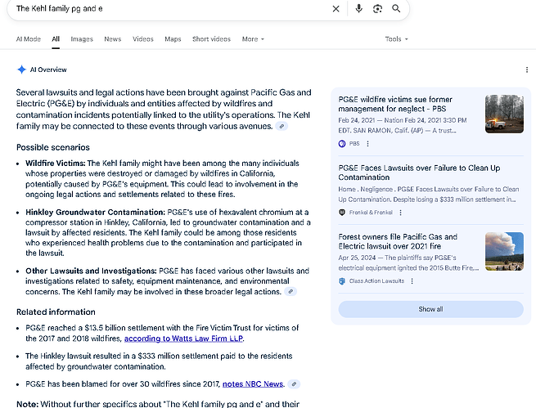The width and height of the screenshot is (536, 408).
Task: Open source link chip after 'notes NBC News'
Action: click(x=294, y=384)
